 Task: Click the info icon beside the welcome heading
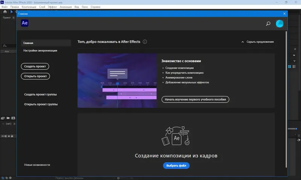click(x=145, y=42)
